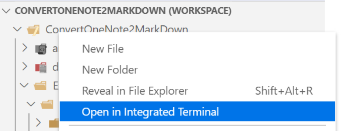
Task: Click the Shift+Alt+R shortcut label
Action: tap(284, 91)
